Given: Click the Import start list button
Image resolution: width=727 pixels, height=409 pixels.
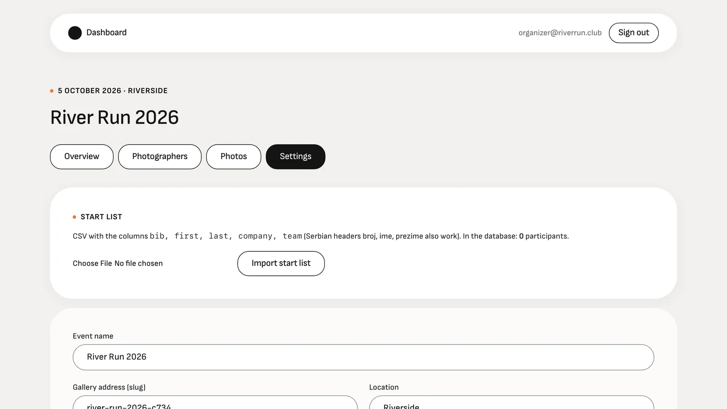Looking at the screenshot, I should [281, 264].
